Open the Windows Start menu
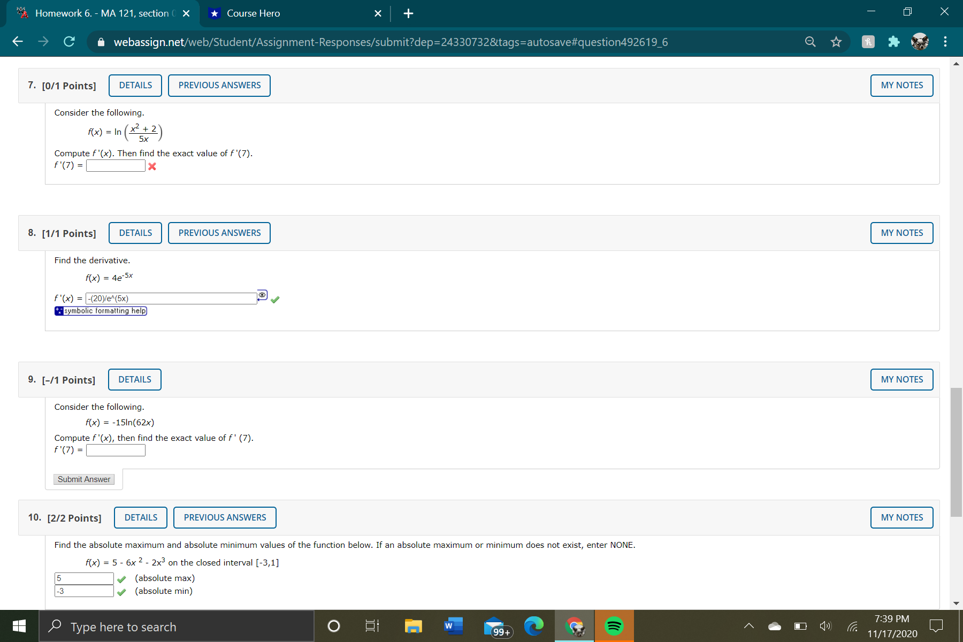 pos(19,626)
